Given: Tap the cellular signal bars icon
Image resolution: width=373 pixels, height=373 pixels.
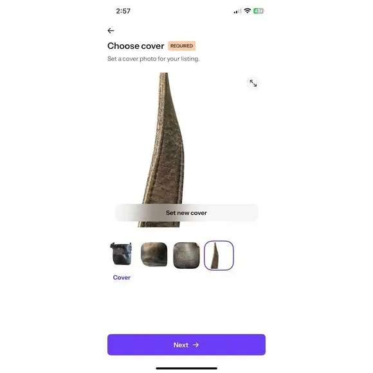Looking at the screenshot, I should pos(237,11).
